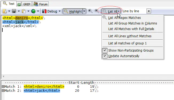The image size is (174, 100).
Task: Switch to the Test tab
Action: 9,4
